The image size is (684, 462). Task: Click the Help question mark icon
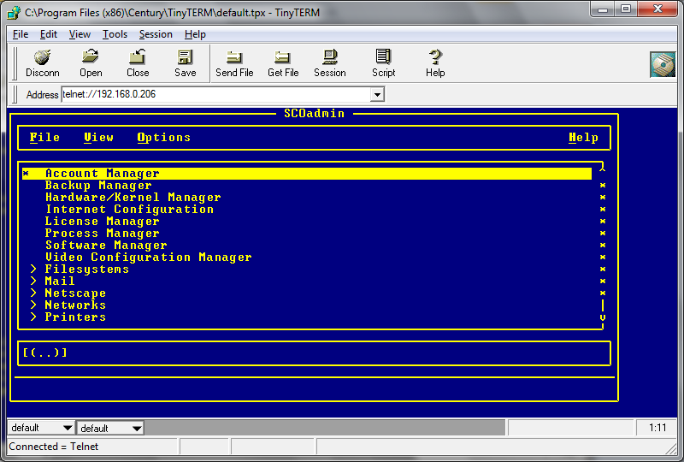[x=435, y=56]
